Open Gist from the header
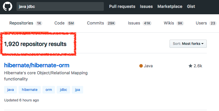The height and width of the screenshot is (111, 219). coord(191,6)
